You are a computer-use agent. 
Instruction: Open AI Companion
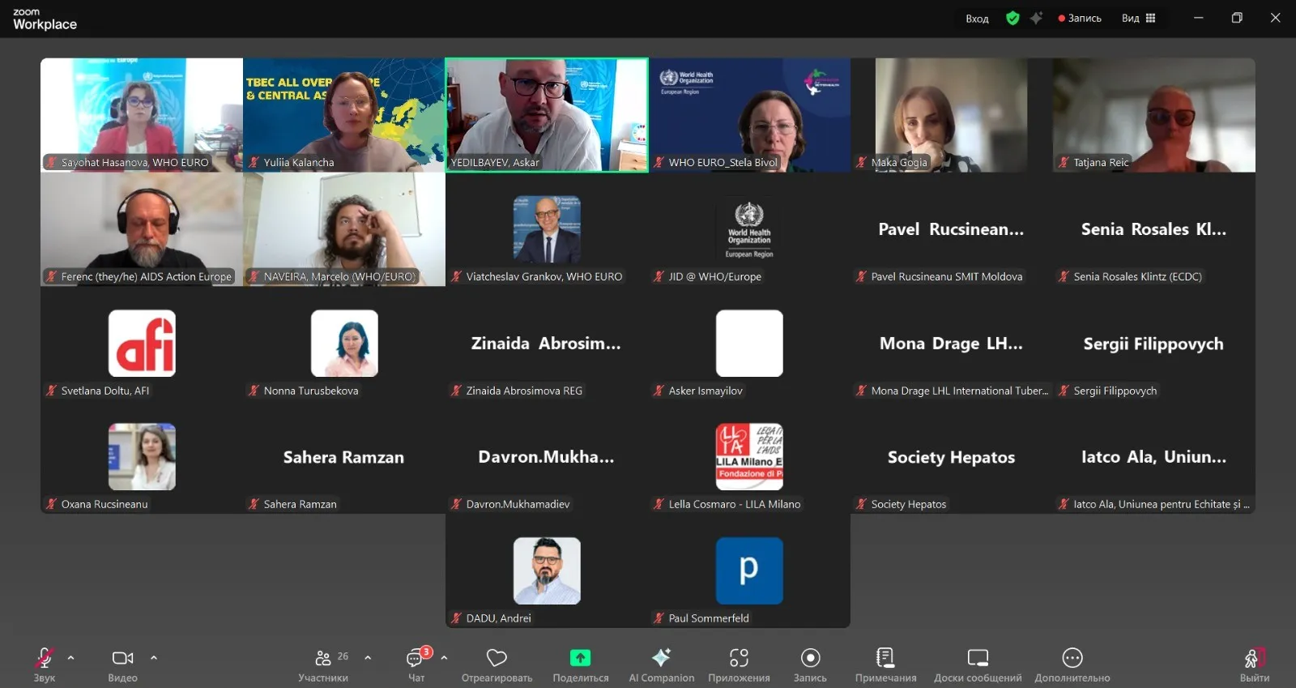(x=662, y=664)
